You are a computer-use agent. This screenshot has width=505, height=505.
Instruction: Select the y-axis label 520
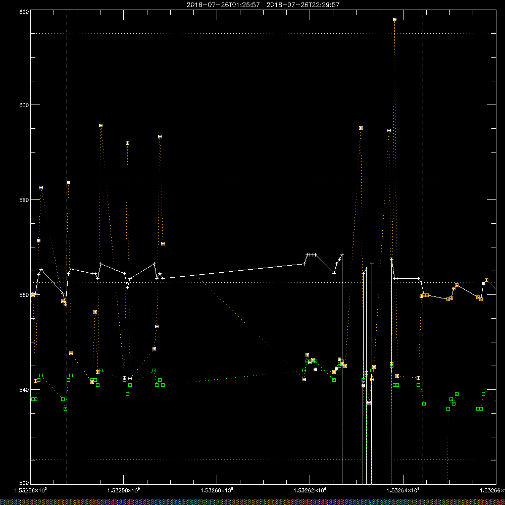[24, 483]
